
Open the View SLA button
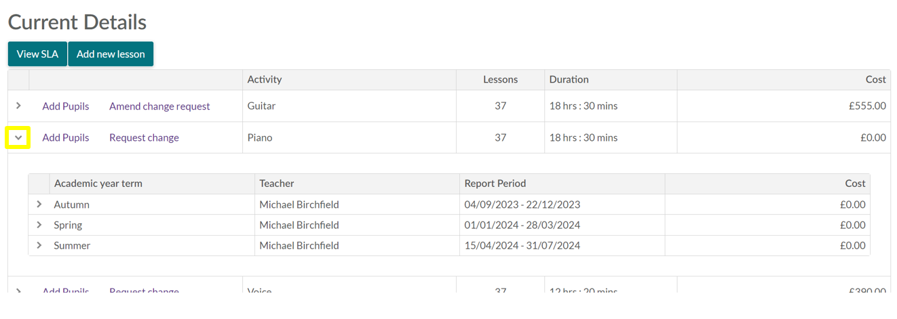pos(37,54)
